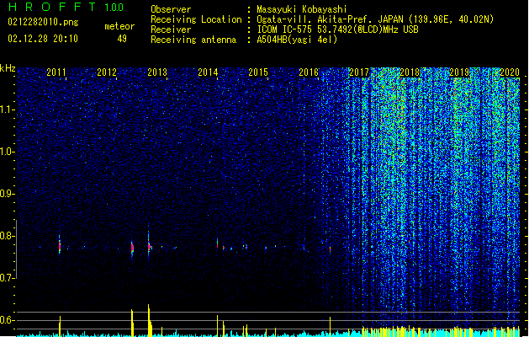Click the 2019 time marker
This screenshot has height=337, width=529.
tap(459, 72)
